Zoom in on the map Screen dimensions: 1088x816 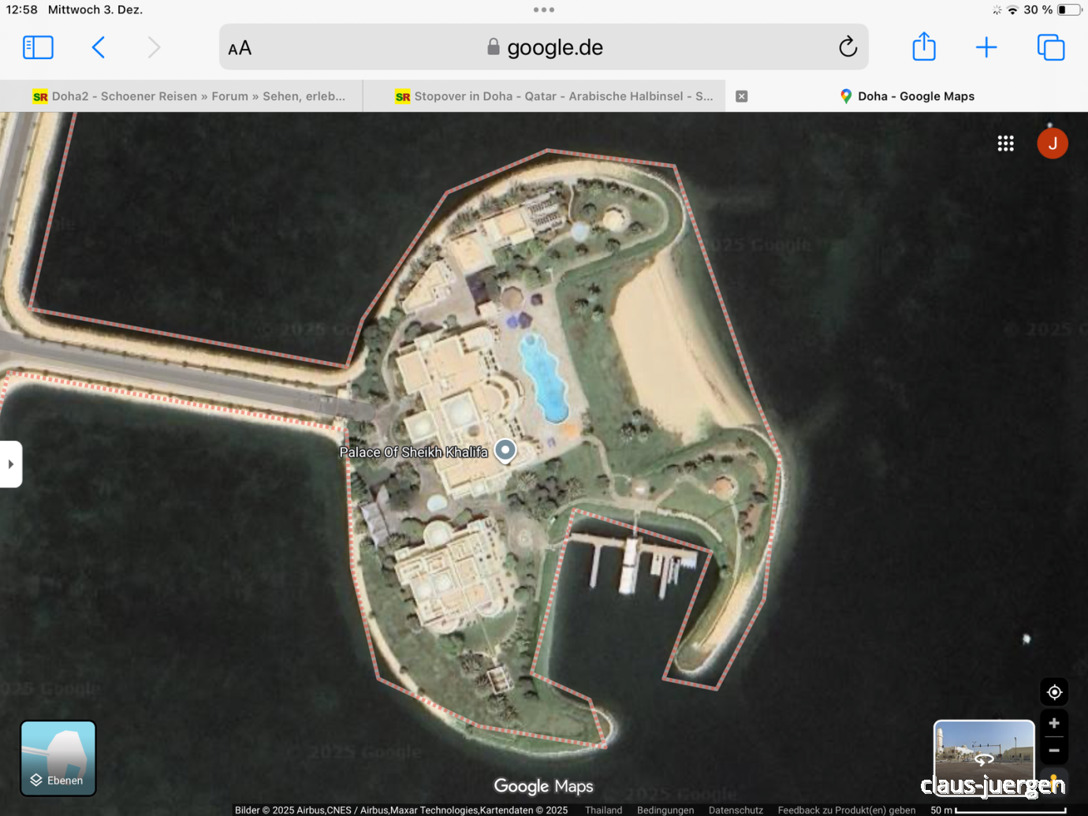pos(1054,724)
